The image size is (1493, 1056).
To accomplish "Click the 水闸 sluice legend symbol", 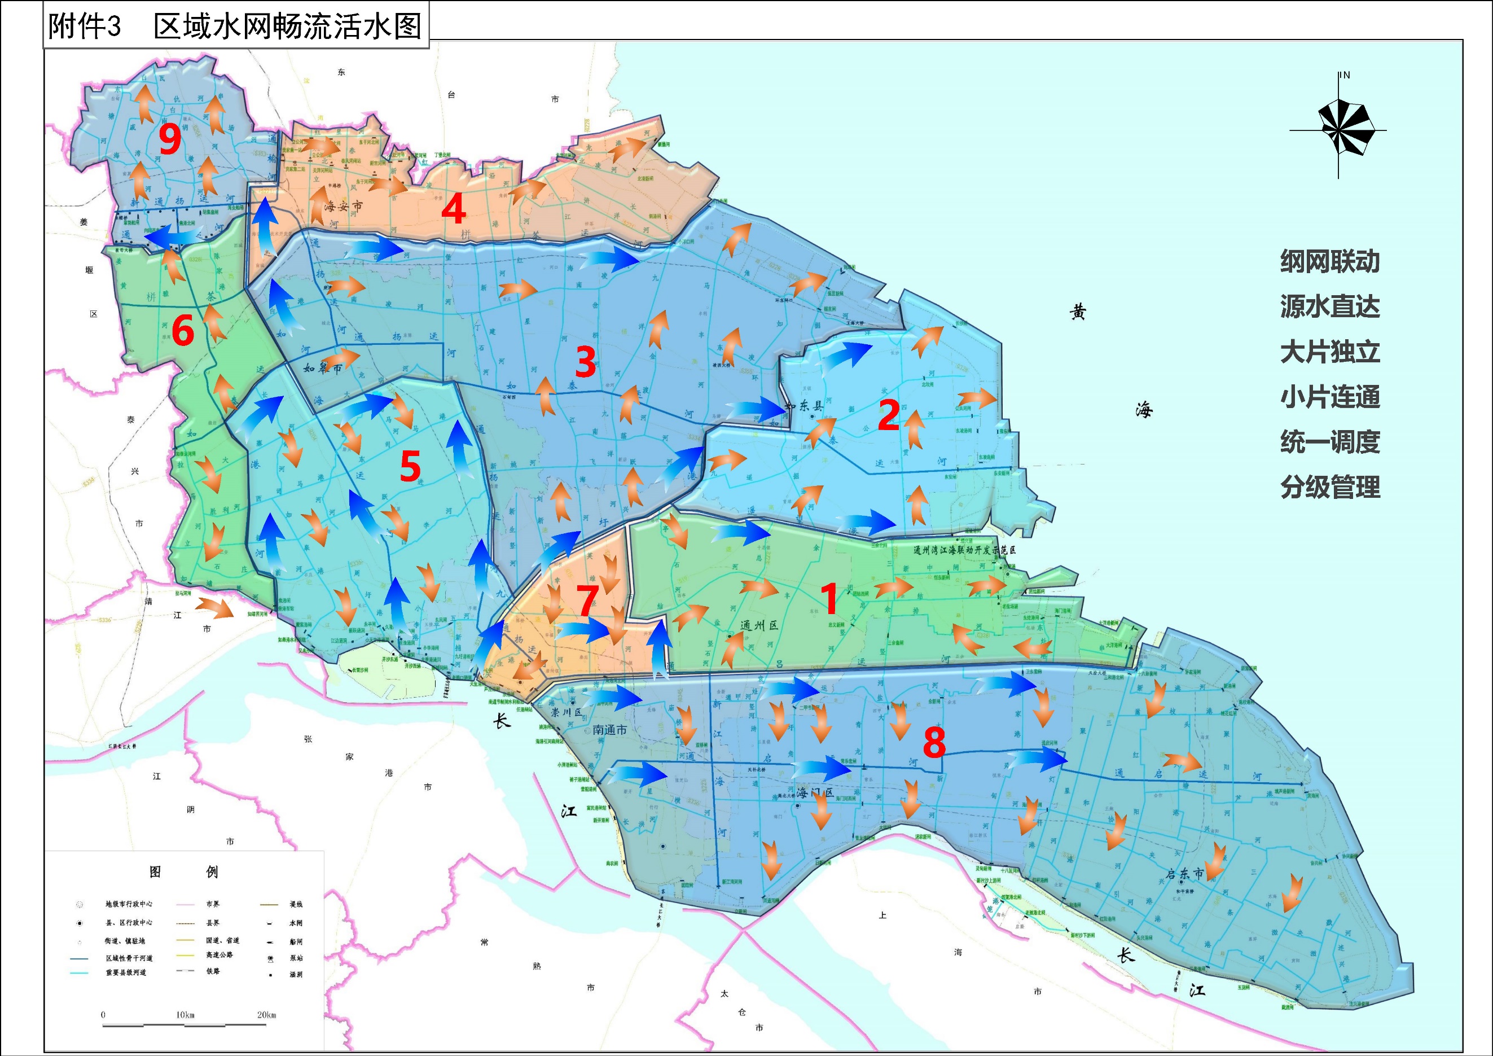I will click(x=269, y=923).
